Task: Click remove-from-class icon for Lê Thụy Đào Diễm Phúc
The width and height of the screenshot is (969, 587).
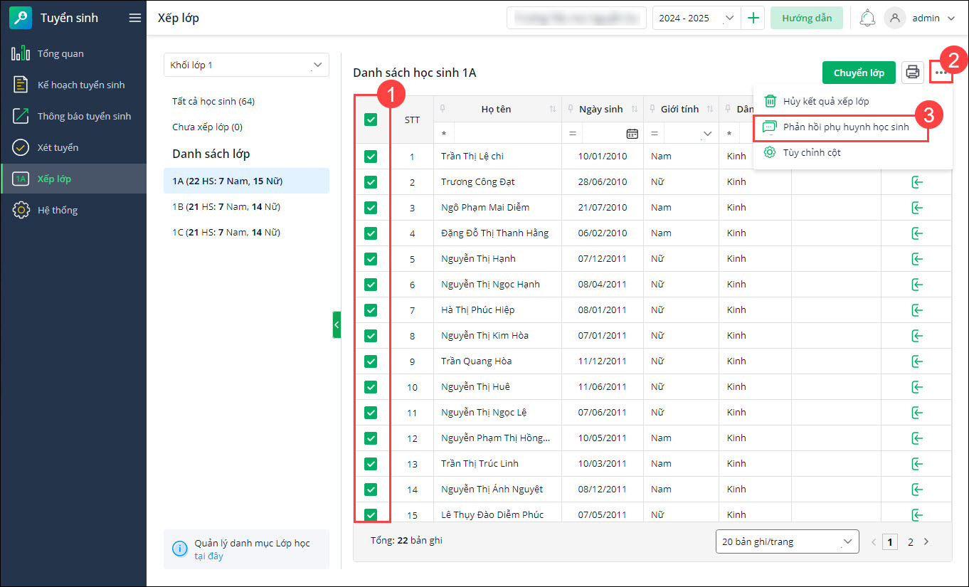Action: point(917,514)
